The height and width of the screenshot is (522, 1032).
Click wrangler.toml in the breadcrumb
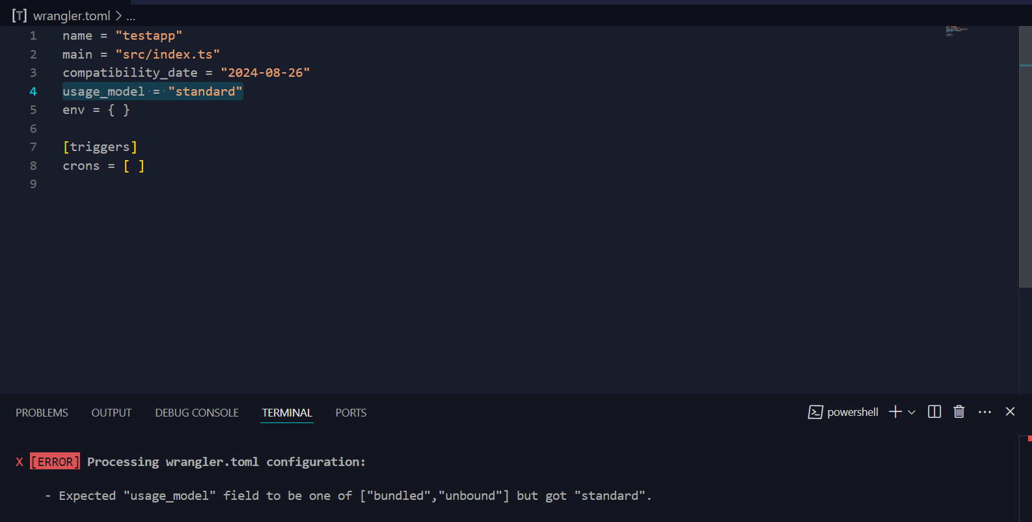click(x=72, y=16)
